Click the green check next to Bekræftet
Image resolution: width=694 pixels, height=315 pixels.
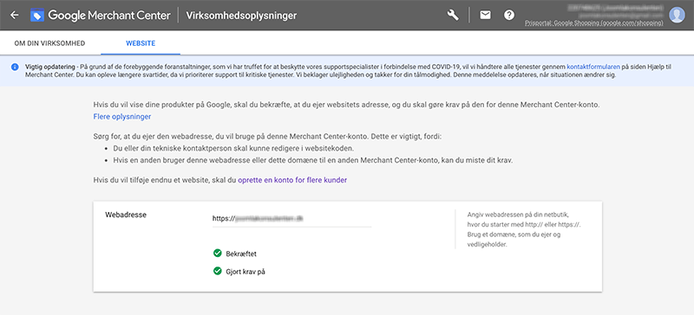[218, 254]
